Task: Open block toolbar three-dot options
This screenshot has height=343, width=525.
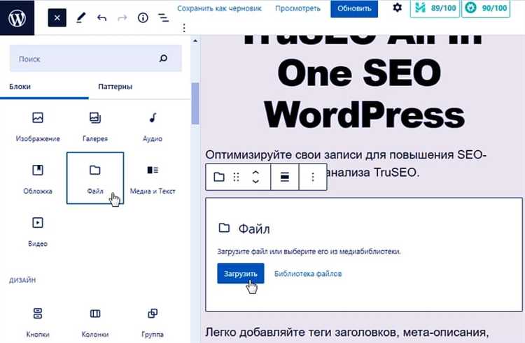Action: coord(313,177)
